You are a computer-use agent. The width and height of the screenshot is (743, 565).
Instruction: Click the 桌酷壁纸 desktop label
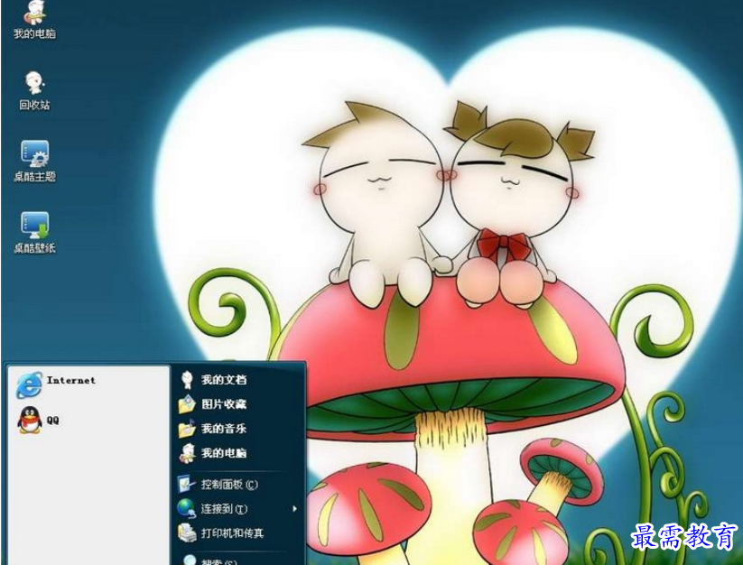tap(34, 247)
